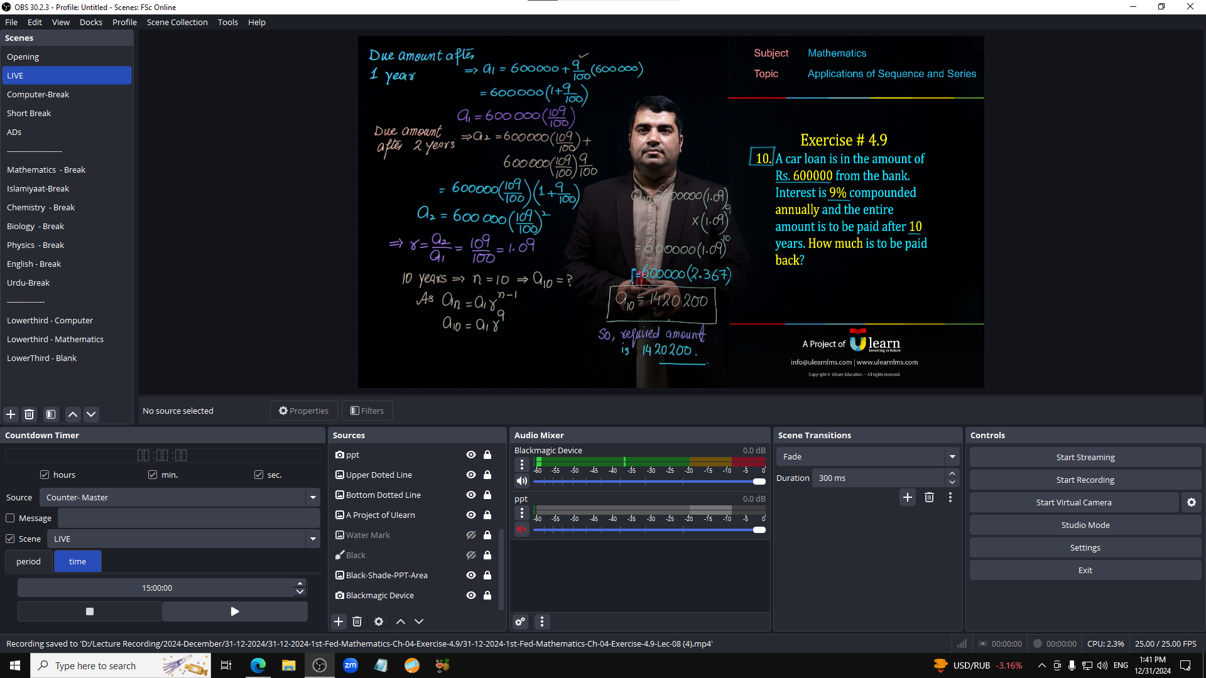Enable the Message checkbox
The image size is (1206, 678).
point(10,518)
